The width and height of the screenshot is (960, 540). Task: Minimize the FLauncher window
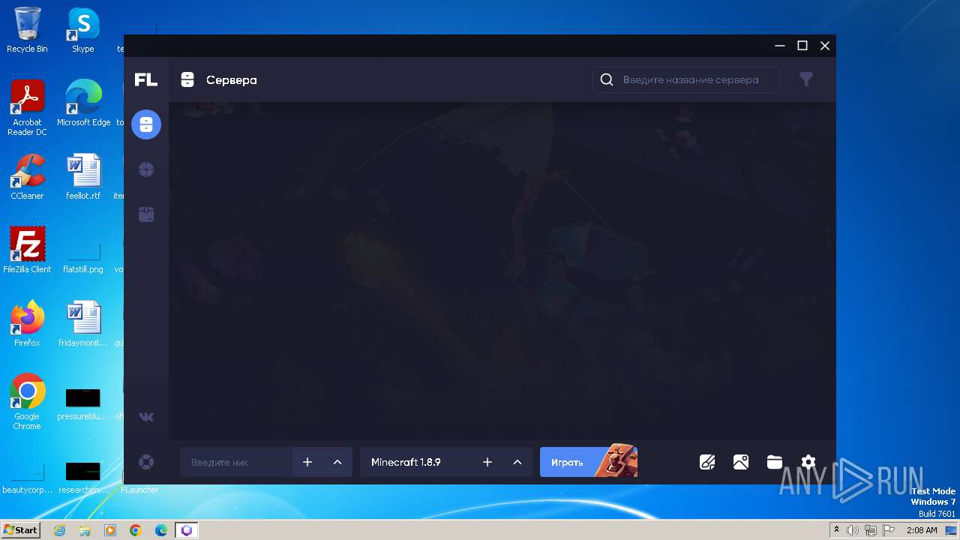[x=780, y=46]
